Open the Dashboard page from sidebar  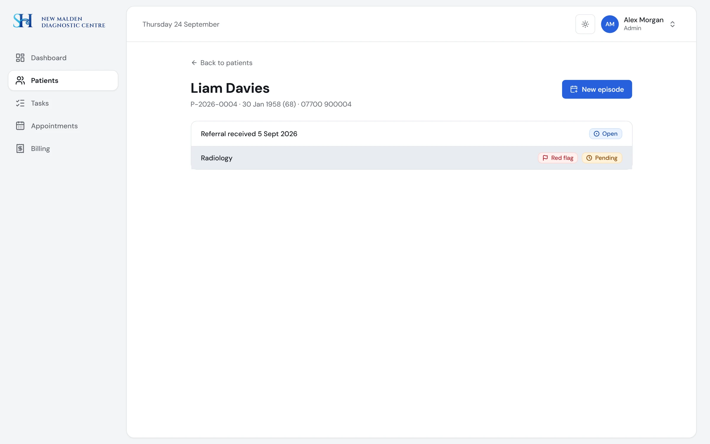pos(63,58)
